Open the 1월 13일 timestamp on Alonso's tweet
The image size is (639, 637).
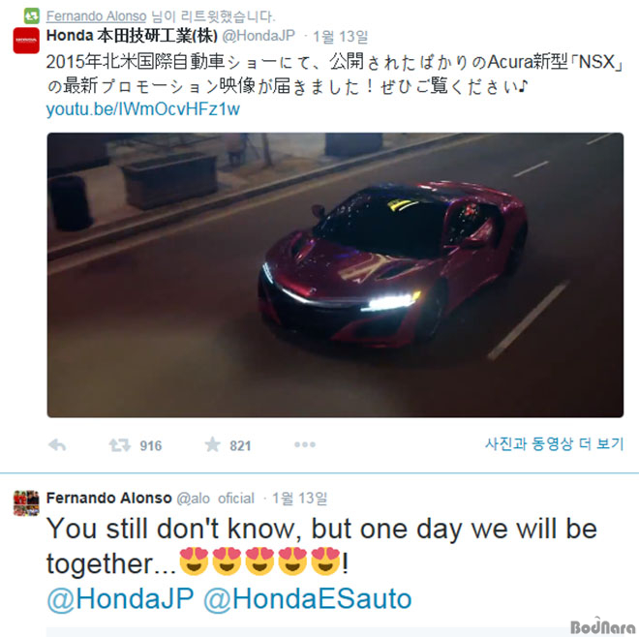(x=299, y=499)
